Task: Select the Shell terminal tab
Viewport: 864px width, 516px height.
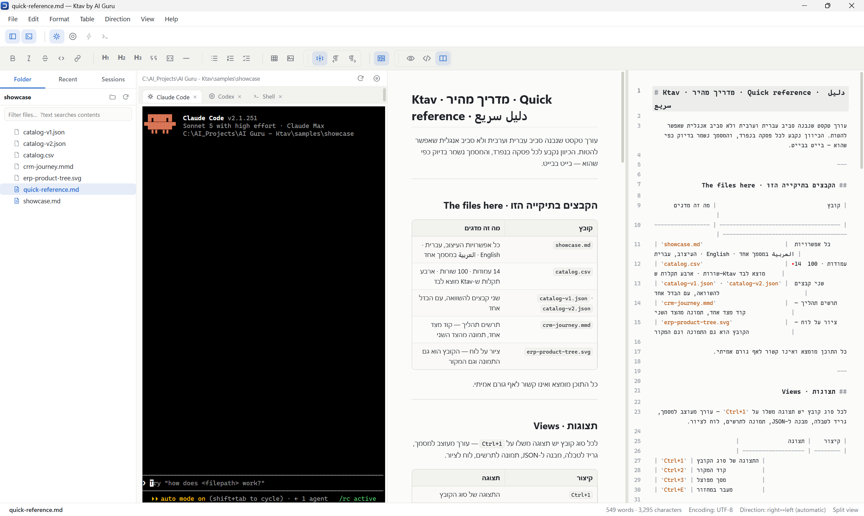Action: pos(269,97)
